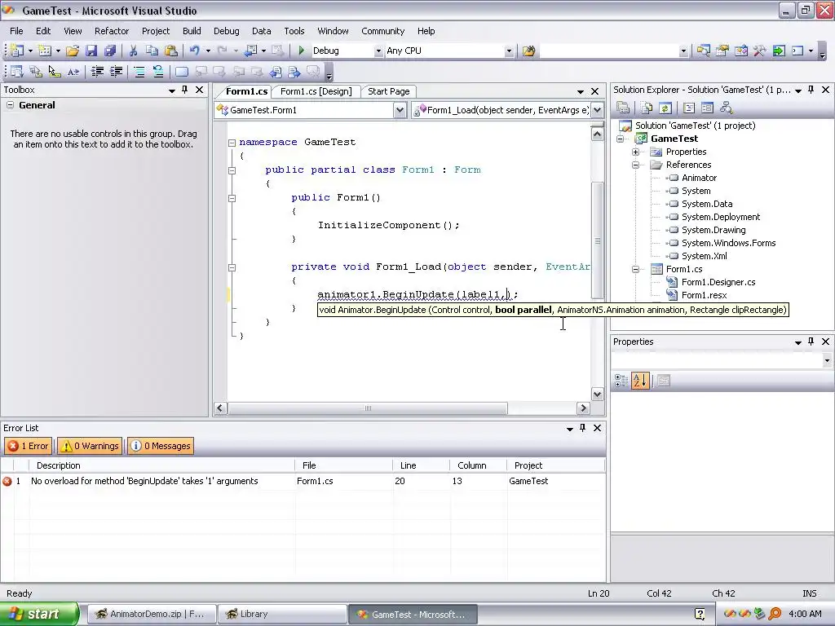This screenshot has height=626, width=835.
Task: Sort error list by File column header
Action: (x=343, y=465)
